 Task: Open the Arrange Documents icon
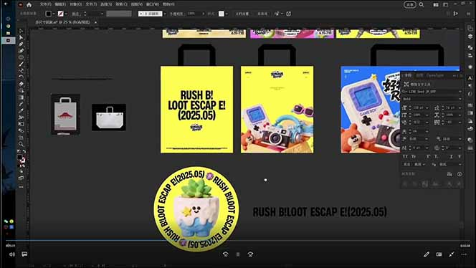pos(436,4)
